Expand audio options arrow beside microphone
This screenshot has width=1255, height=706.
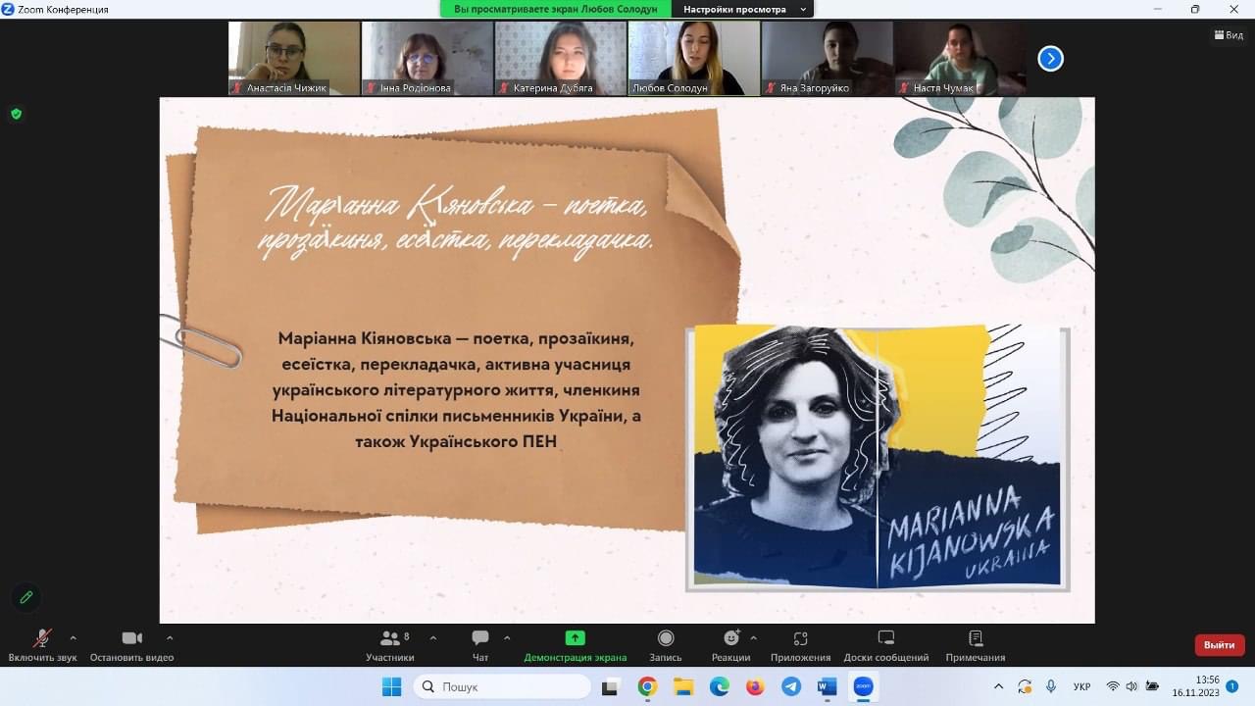(73, 637)
